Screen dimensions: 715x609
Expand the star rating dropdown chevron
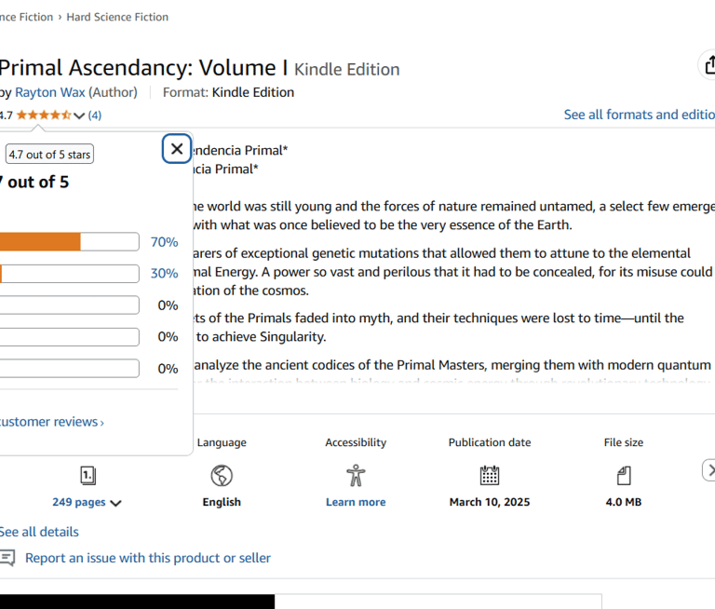(x=79, y=115)
